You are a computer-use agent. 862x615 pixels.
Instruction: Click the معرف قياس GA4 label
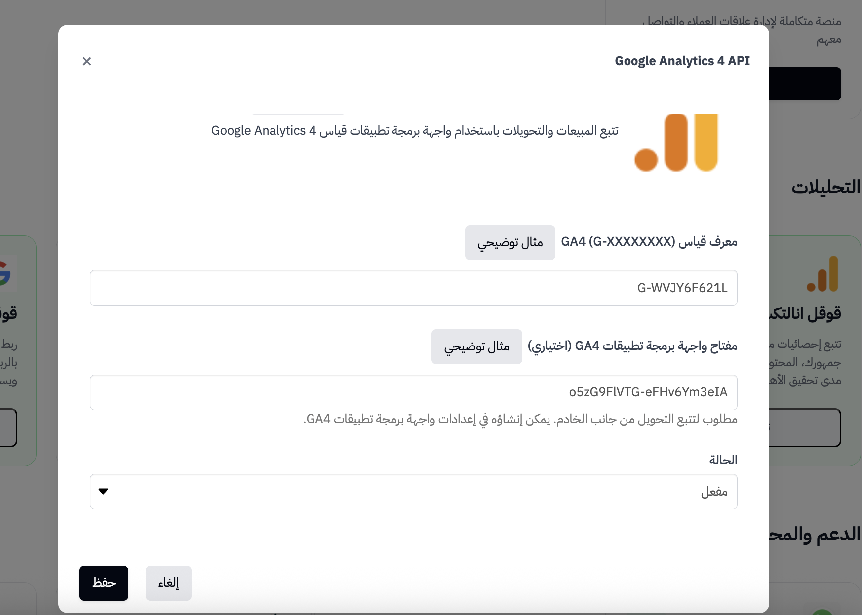point(649,242)
